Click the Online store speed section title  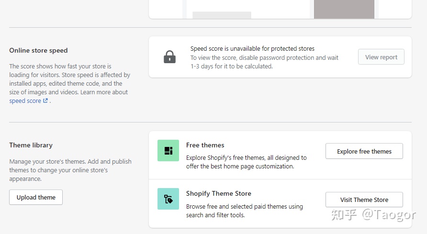coord(38,50)
